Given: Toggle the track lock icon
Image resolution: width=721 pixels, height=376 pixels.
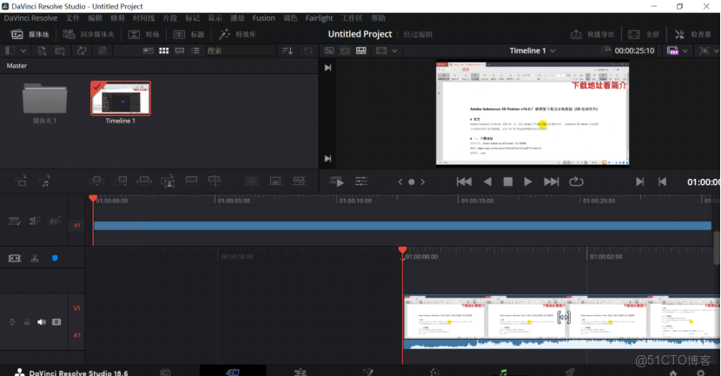Looking at the screenshot, I should [x=28, y=321].
